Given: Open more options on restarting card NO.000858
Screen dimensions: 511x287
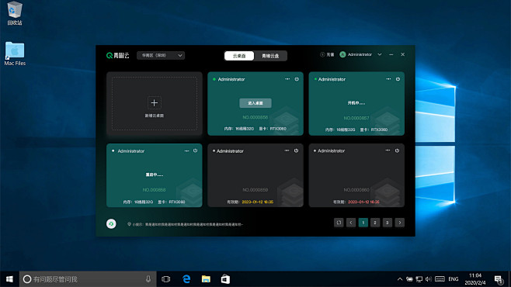Looking at the screenshot, I should click(x=186, y=151).
